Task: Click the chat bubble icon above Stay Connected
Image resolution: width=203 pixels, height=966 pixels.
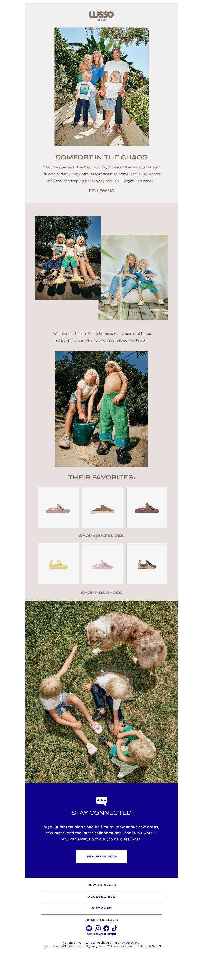Action: coord(101,801)
